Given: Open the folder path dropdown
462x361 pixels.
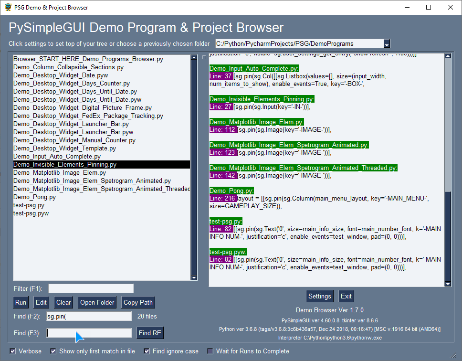Looking at the screenshot, I should click(387, 43).
